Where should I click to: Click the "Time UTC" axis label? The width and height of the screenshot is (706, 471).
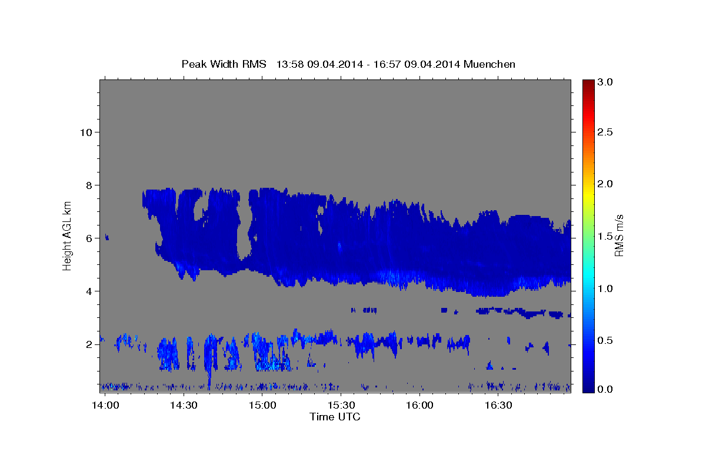click(335, 417)
